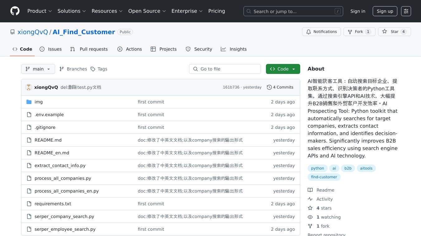This screenshot has height=236, width=421.
Task: Expand the Product navigation menu
Action: point(40,11)
